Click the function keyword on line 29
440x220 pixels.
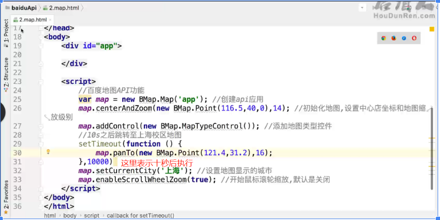pos(143,144)
